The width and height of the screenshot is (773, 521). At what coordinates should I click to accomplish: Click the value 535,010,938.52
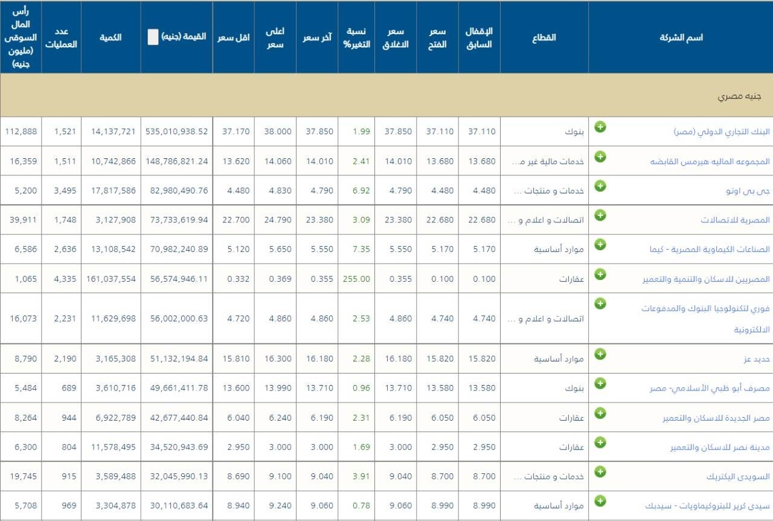point(177,132)
